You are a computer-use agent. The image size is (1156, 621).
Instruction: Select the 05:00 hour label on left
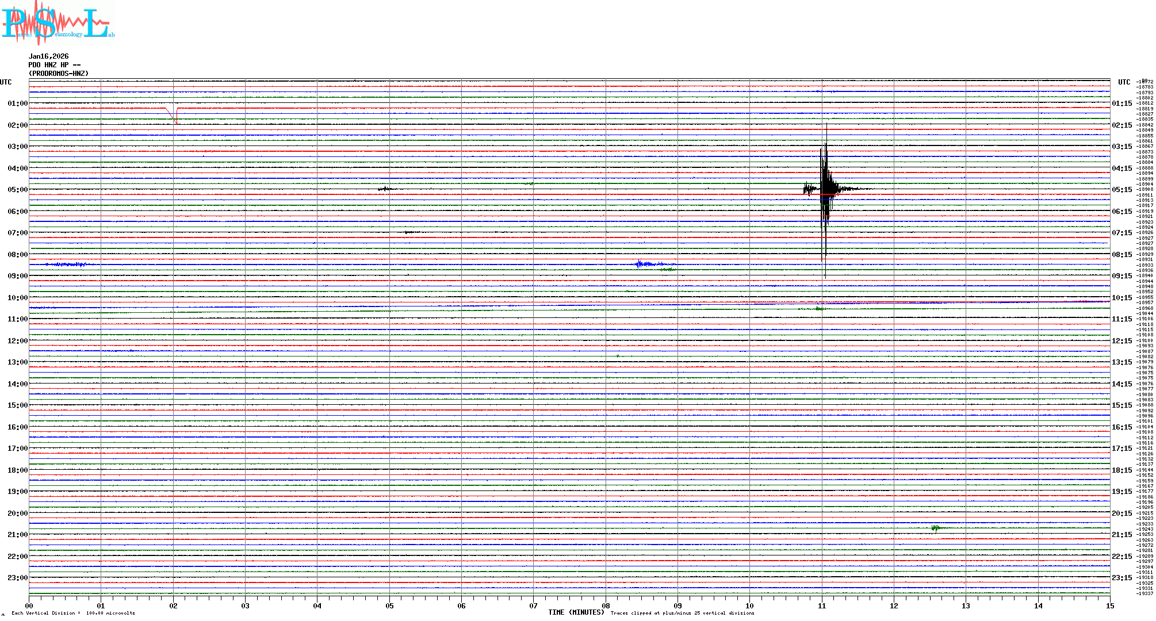pos(17,190)
